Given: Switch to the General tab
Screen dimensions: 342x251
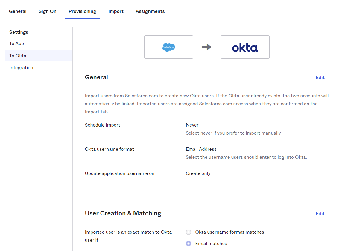Looking at the screenshot, I should (x=18, y=11).
